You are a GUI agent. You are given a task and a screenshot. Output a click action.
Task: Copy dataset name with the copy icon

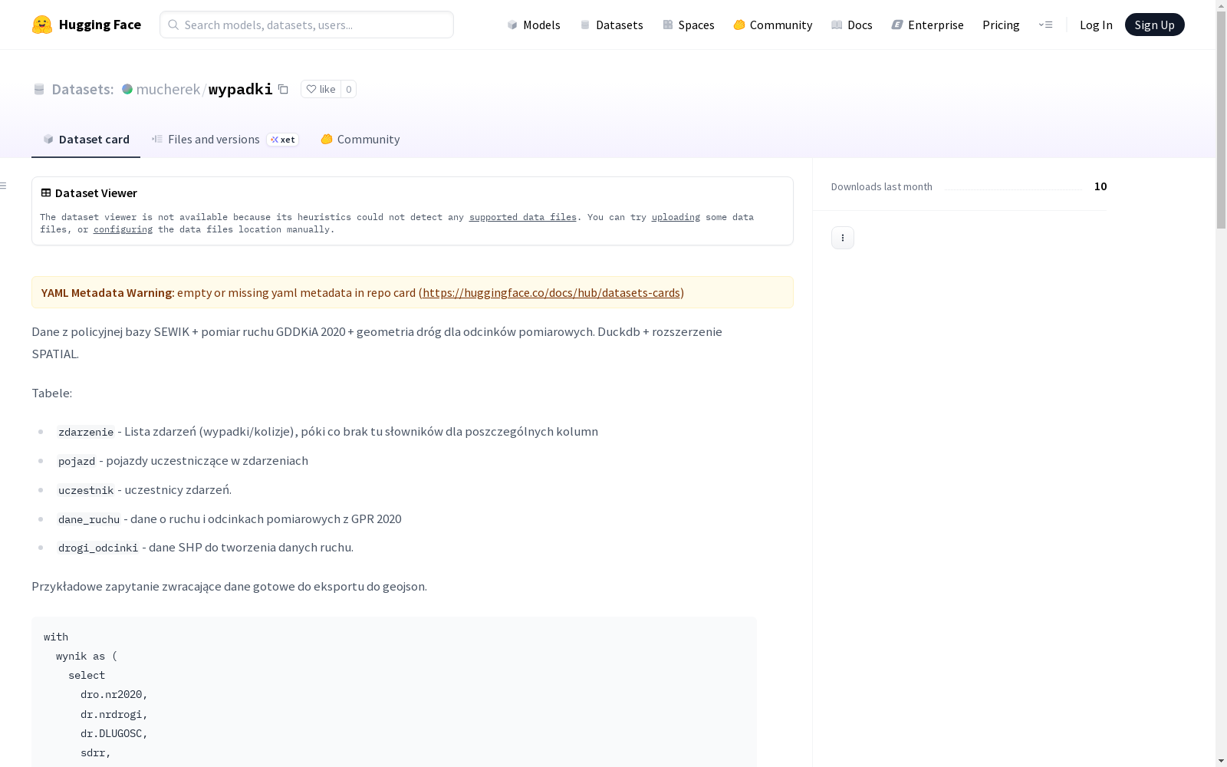click(283, 89)
